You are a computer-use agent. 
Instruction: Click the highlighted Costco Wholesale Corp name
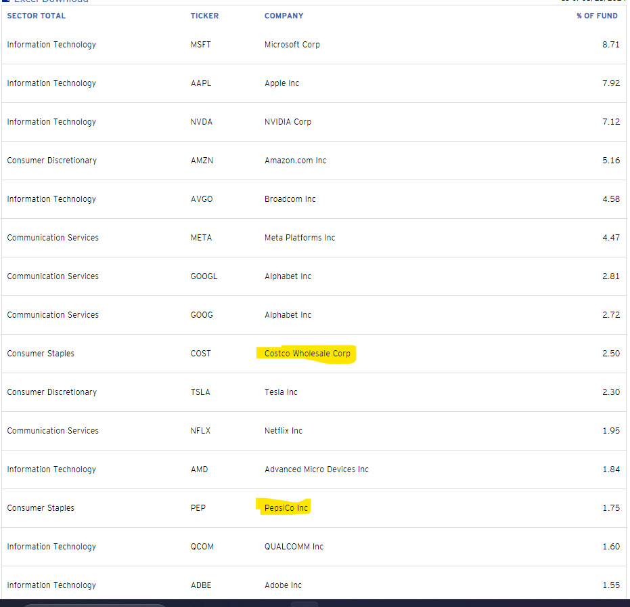(307, 354)
